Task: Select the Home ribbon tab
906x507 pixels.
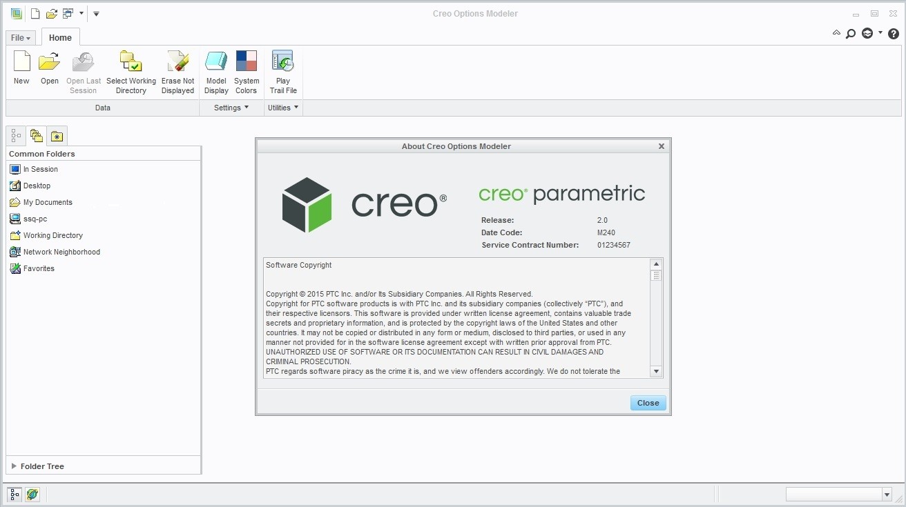Action: tap(60, 38)
